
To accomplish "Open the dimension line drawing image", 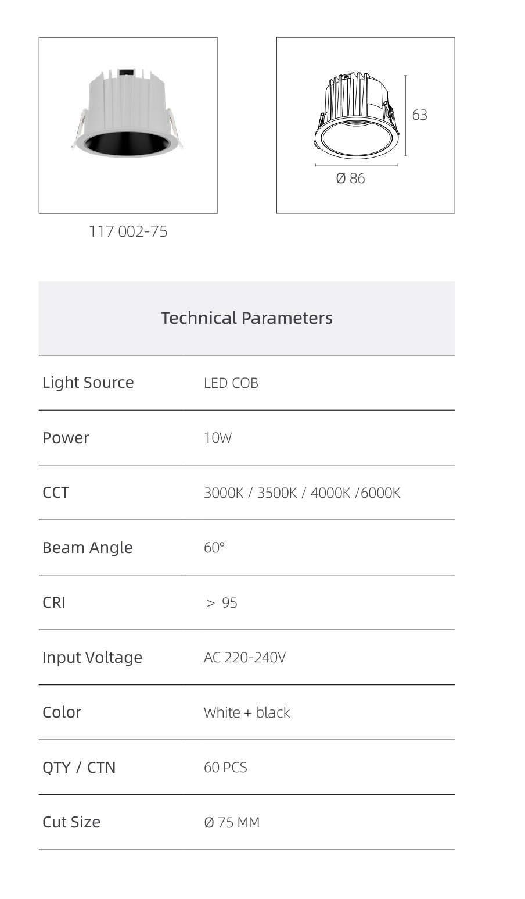I will point(365,126).
